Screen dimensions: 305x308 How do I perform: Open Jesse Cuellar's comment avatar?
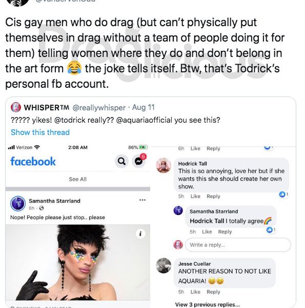coord(164,265)
